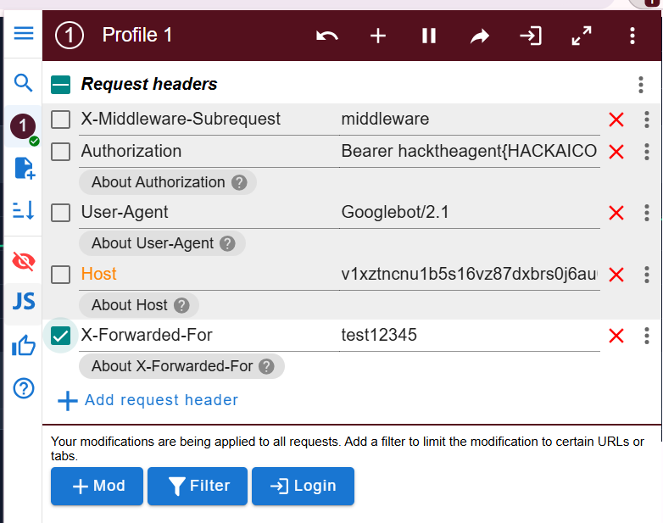Edit the Host header value field
The height and width of the screenshot is (523, 663).
click(x=470, y=275)
